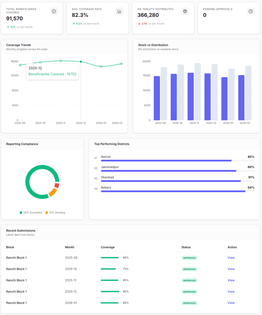Click the orange Pending legend dot
The height and width of the screenshot is (315, 262).
[47, 213]
